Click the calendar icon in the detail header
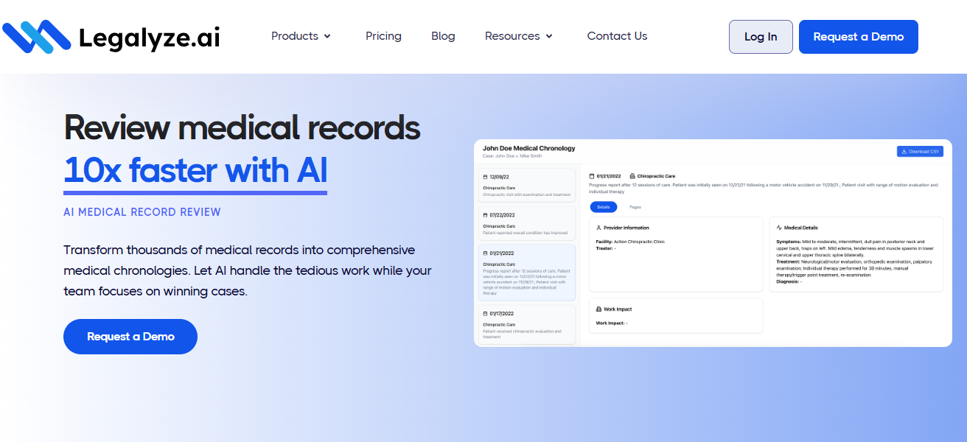The width and height of the screenshot is (967, 442). (x=593, y=176)
